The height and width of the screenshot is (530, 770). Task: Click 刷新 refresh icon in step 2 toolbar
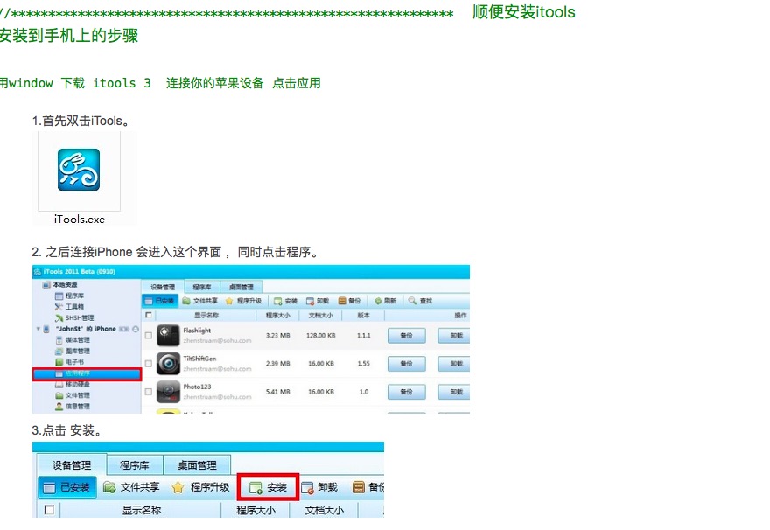(x=378, y=301)
